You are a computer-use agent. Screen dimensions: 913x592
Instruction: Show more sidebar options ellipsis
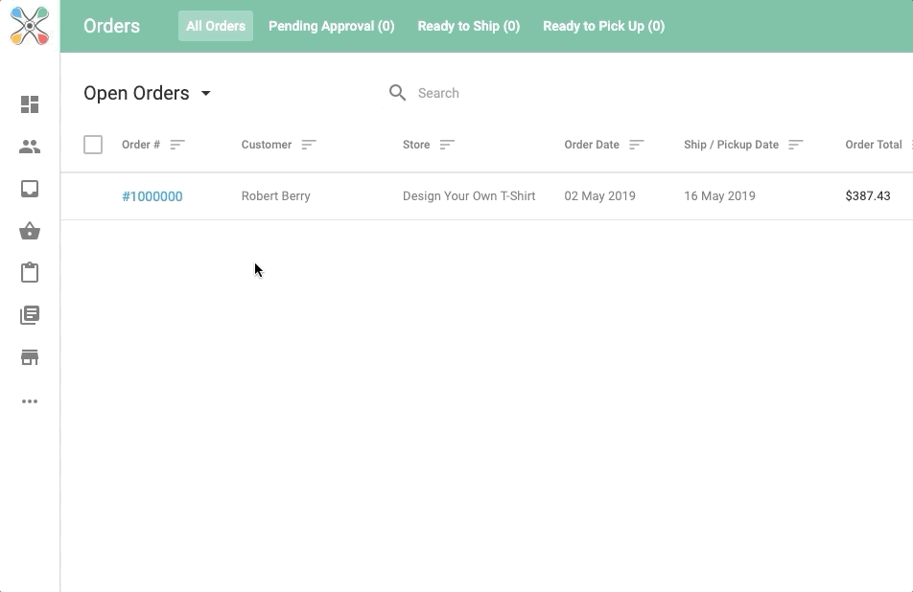click(30, 401)
